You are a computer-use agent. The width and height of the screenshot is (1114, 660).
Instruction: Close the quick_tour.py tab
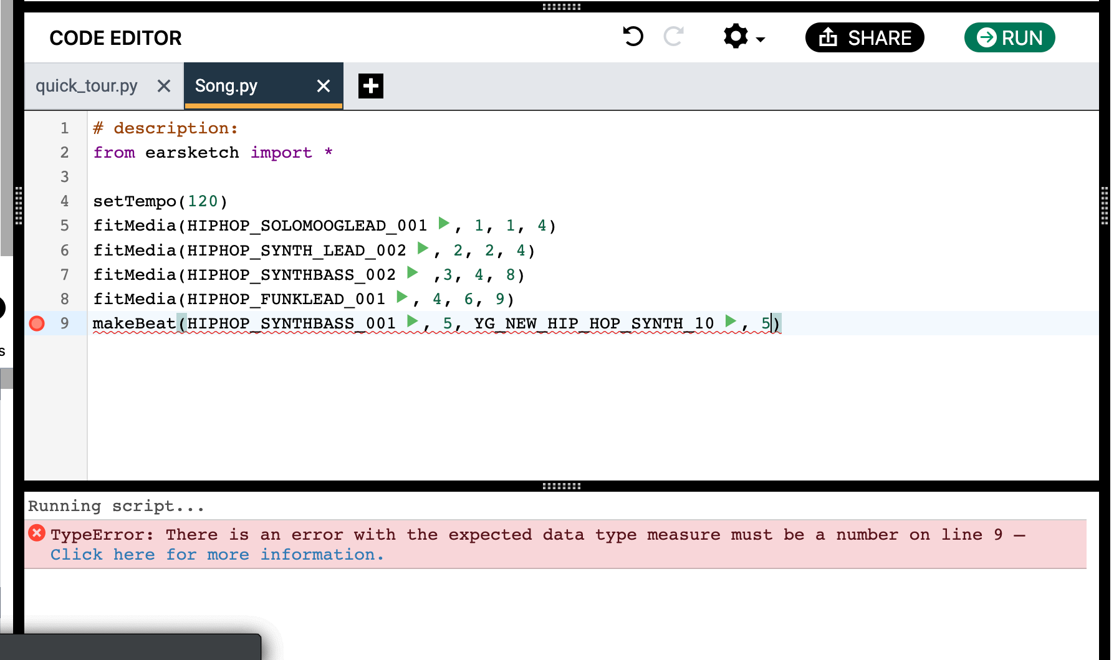(164, 86)
